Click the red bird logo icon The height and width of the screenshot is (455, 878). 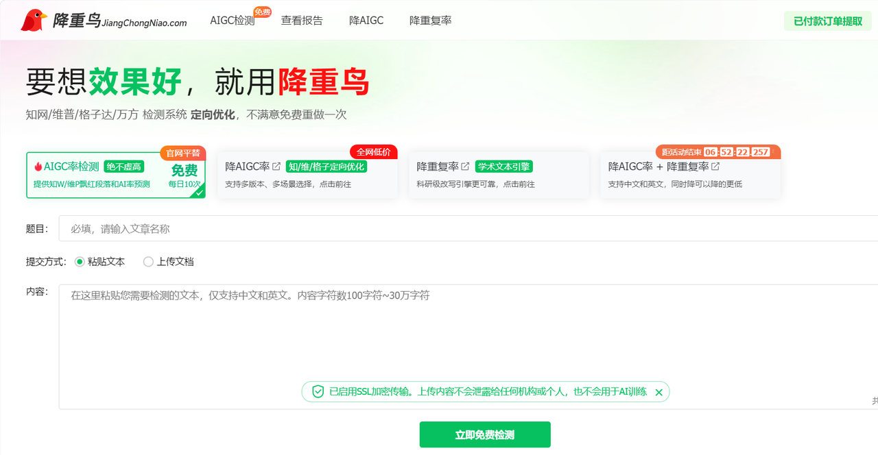coord(34,21)
